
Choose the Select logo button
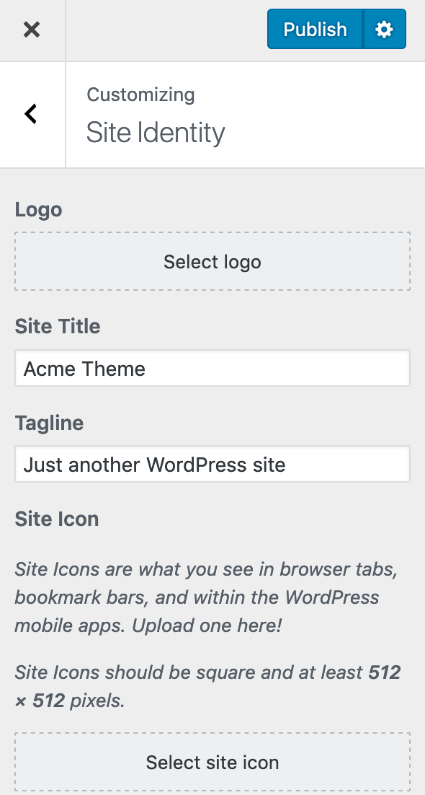[x=212, y=262]
